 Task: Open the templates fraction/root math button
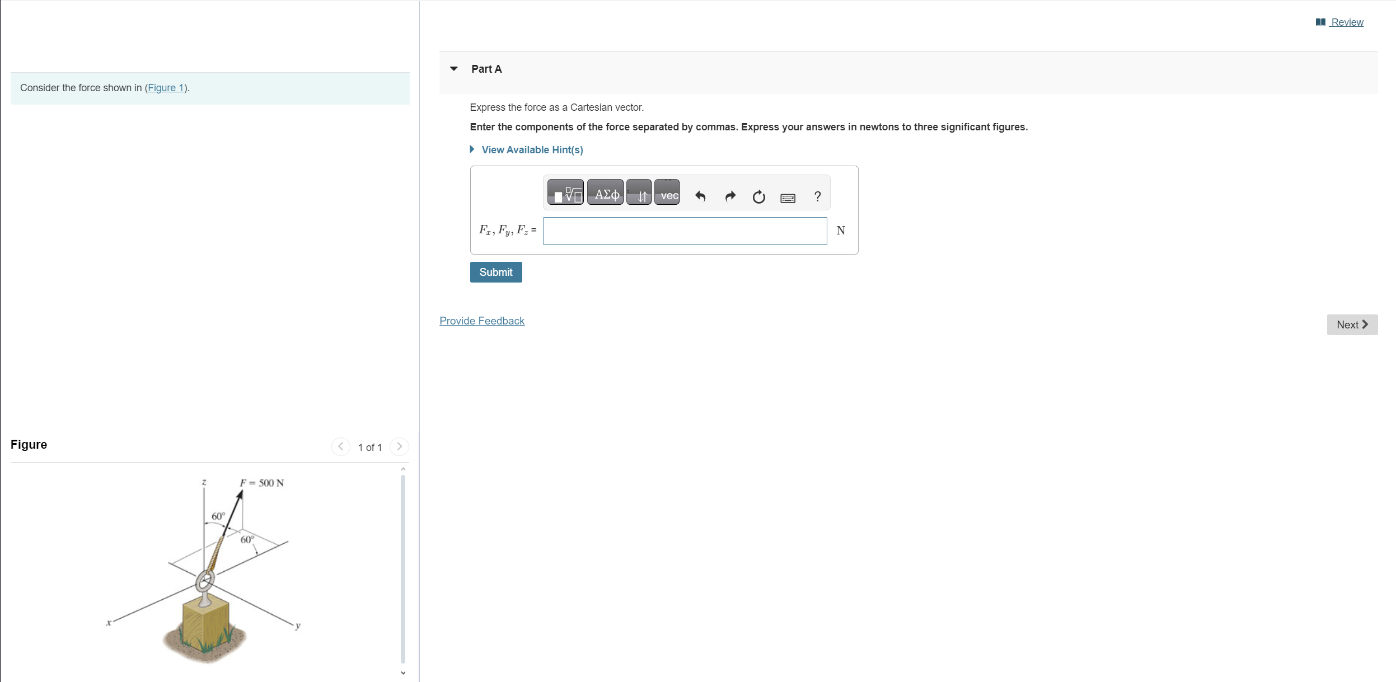point(565,192)
